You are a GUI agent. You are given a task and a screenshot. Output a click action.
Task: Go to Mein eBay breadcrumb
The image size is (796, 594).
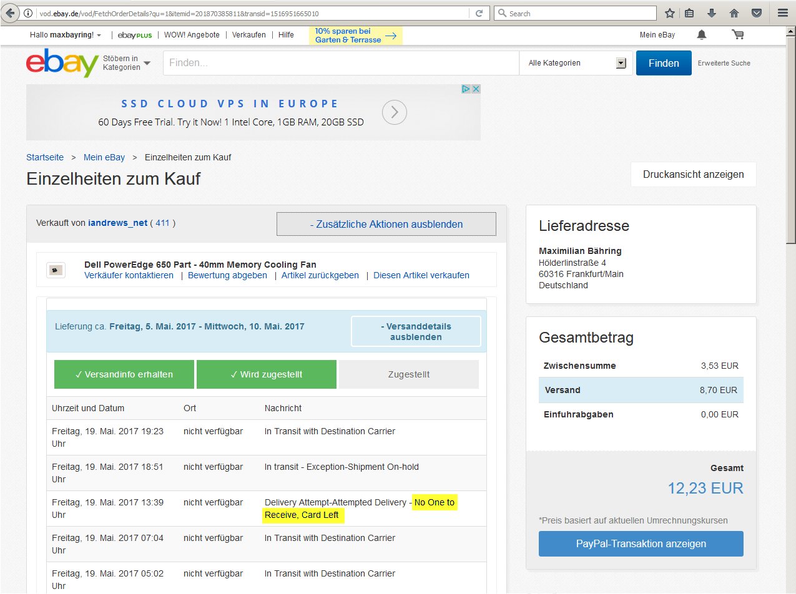pyautogui.click(x=104, y=157)
